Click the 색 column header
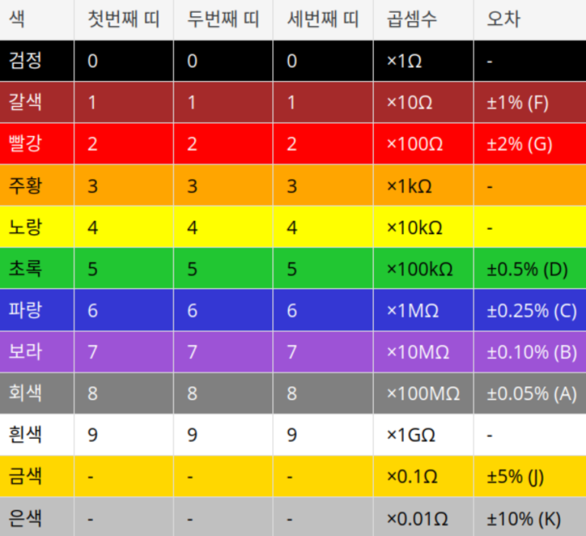 (36, 20)
